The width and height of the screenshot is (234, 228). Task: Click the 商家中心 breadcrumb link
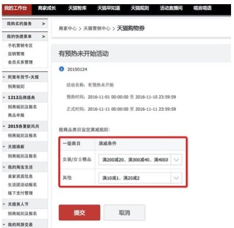point(68,29)
